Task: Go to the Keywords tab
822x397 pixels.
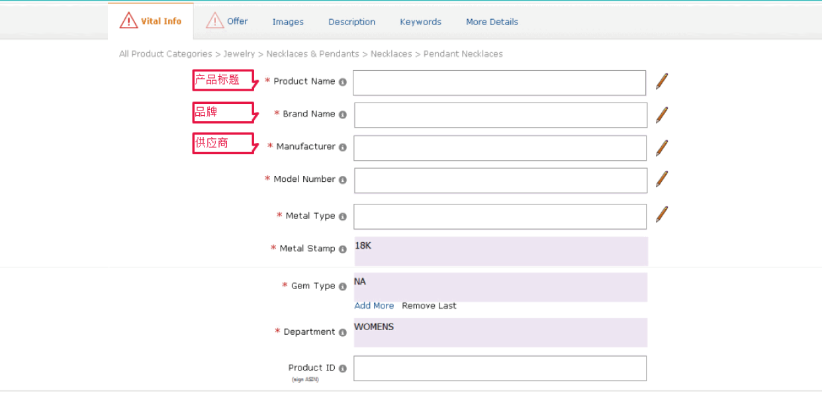Action: point(421,22)
